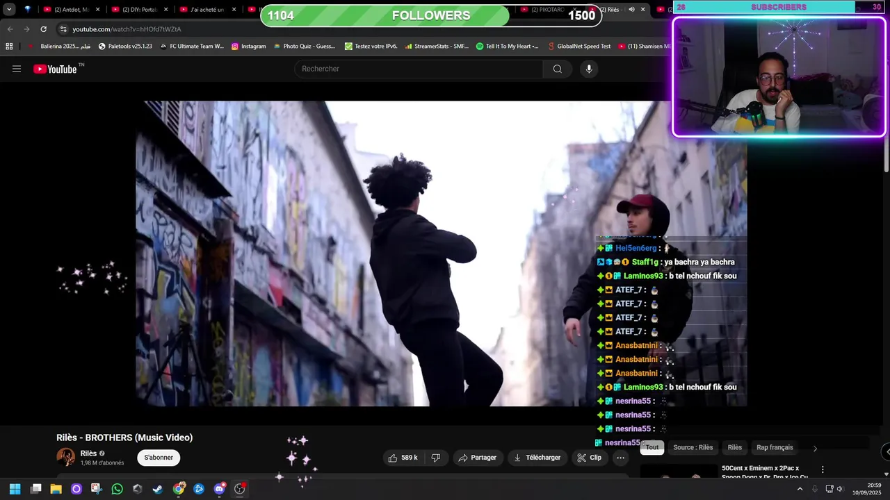
Task: Open options for the 50Cent recommended video
Action: (x=823, y=470)
